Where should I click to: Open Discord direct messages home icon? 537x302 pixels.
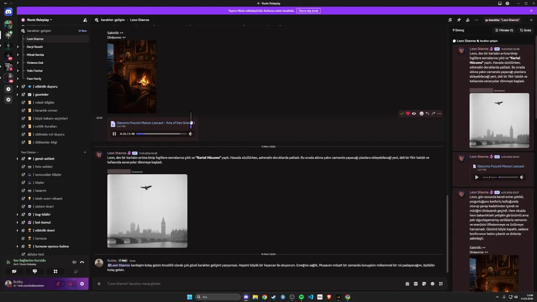point(8,12)
